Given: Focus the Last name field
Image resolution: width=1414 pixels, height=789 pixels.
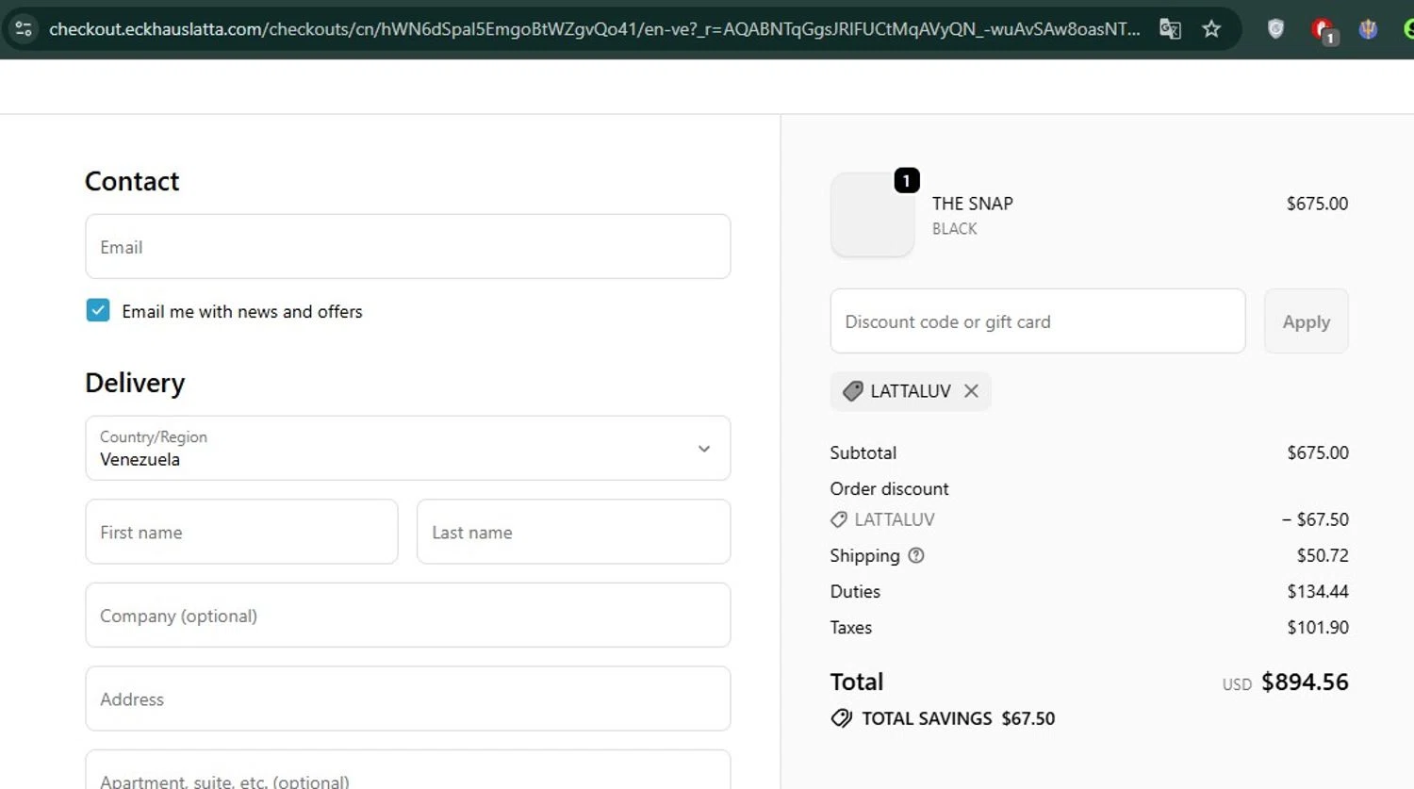Looking at the screenshot, I should point(573,532).
